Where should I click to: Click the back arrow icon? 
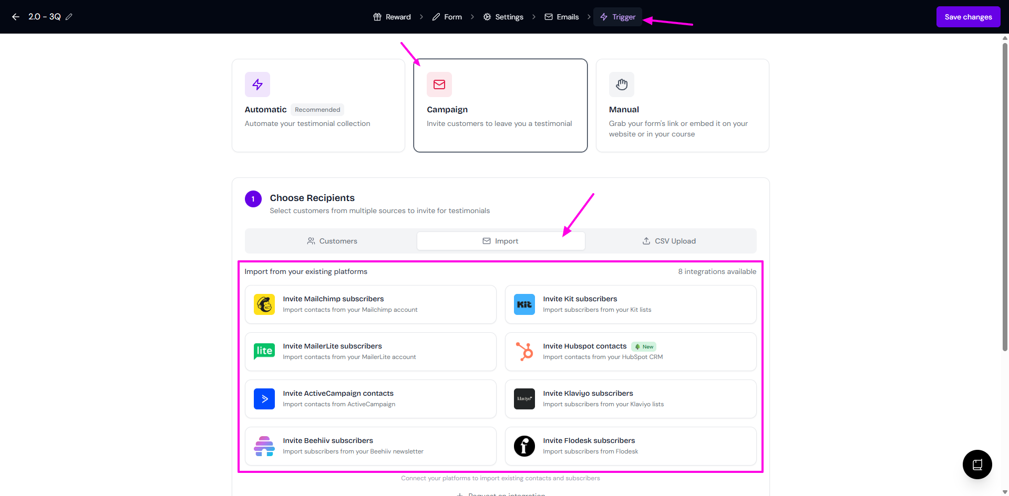[16, 17]
